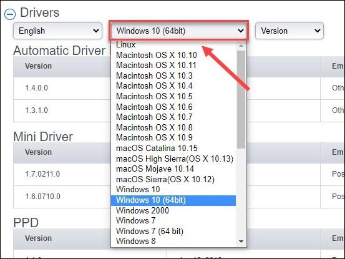Choose macOS High Sierra(OS X 10.13)

click(x=173, y=159)
